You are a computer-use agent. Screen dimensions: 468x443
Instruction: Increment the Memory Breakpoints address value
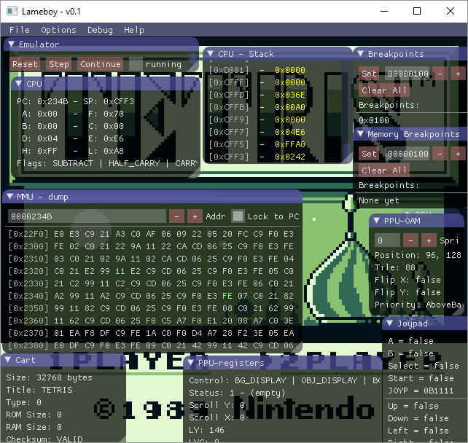click(458, 154)
